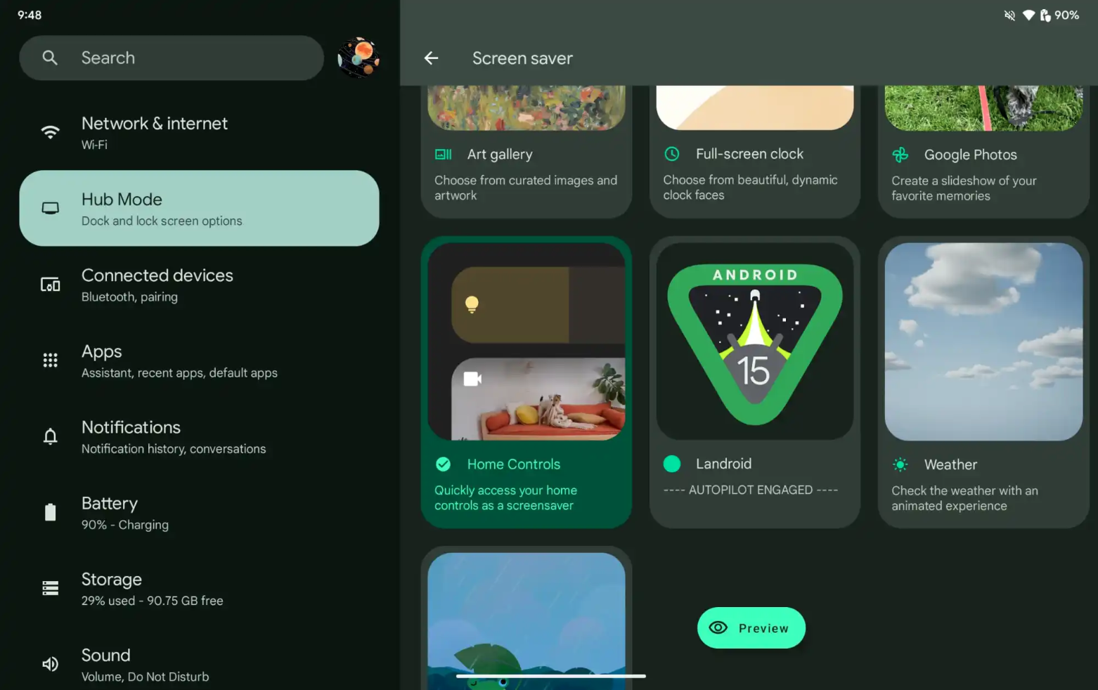Viewport: 1098px width, 690px height.
Task: Click the Apps grid icon
Action: pos(50,360)
